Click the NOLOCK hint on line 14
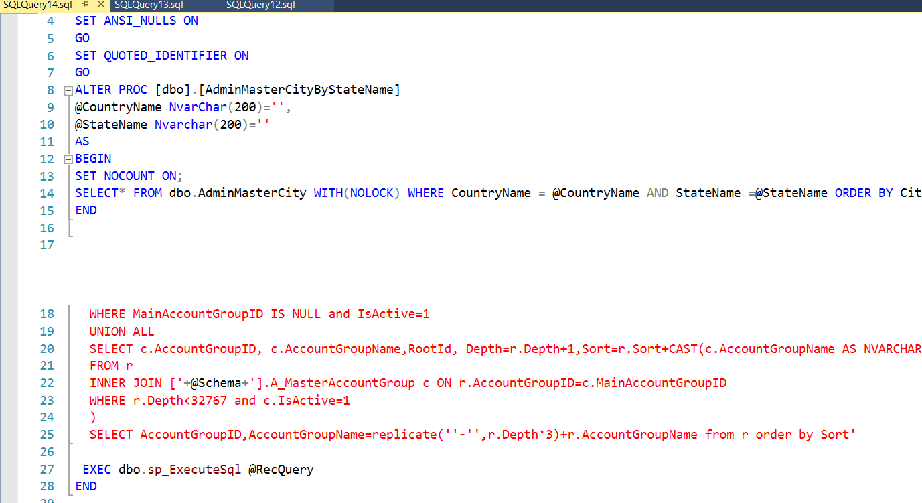Viewport: 922px width, 503px height. click(x=372, y=192)
